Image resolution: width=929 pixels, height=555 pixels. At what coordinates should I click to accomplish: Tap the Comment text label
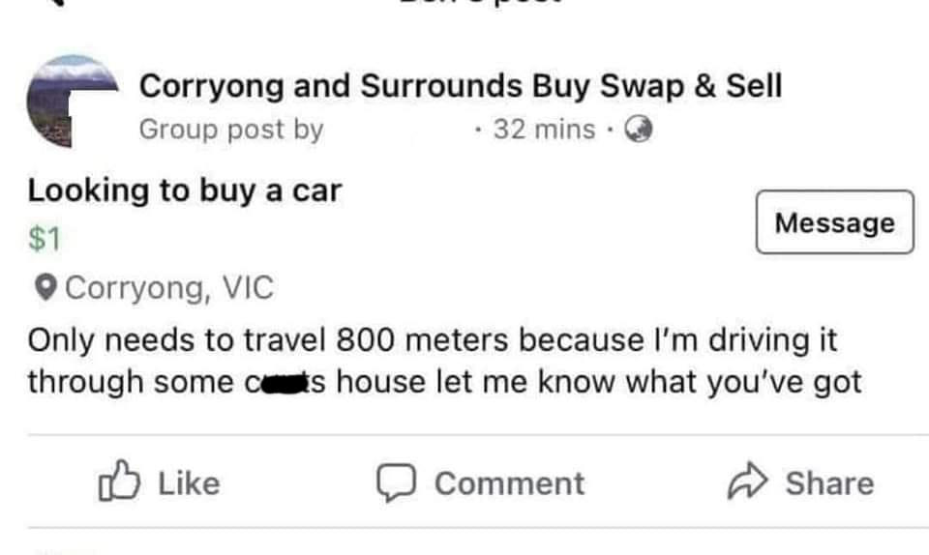coord(509,483)
